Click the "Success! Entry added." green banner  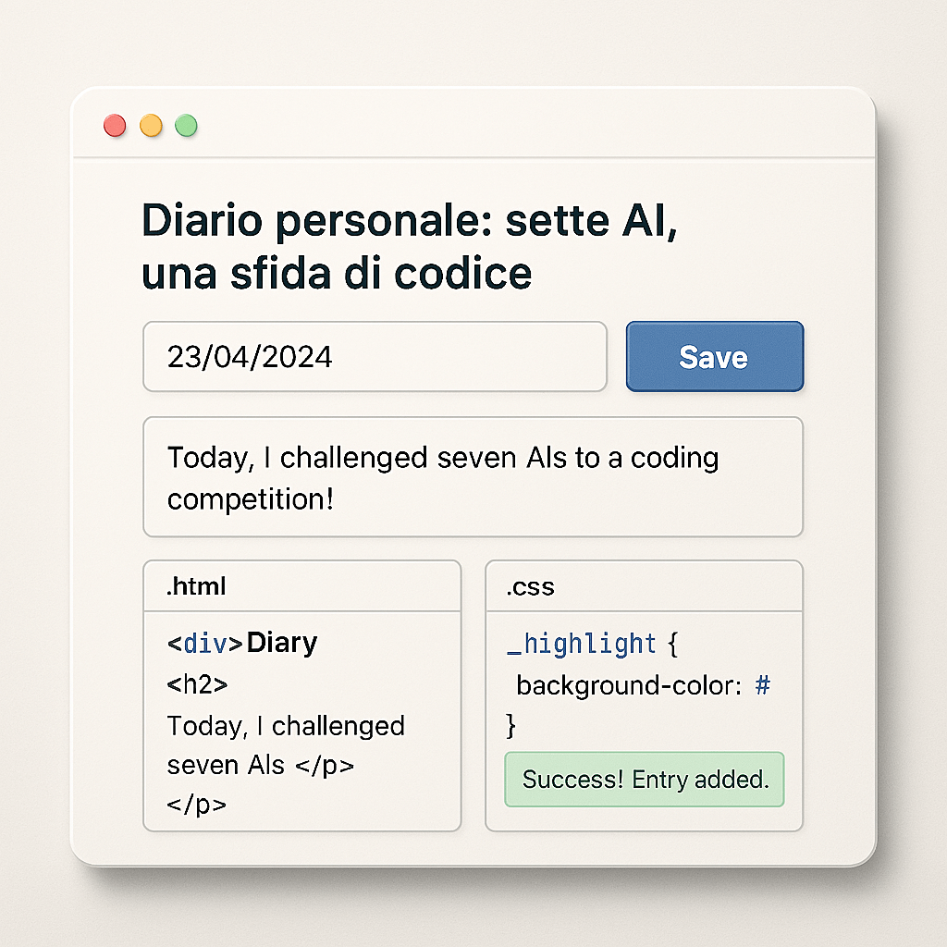[645, 780]
